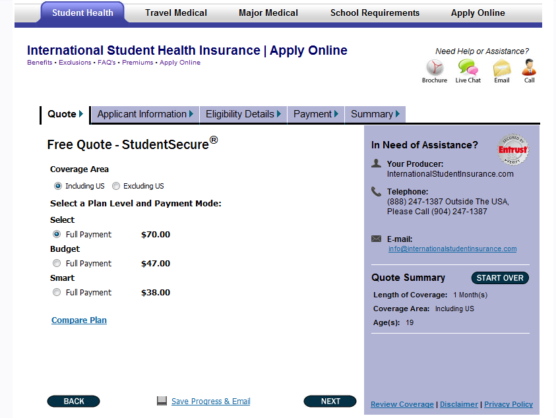This screenshot has height=418, width=556.
Task: Open the Premiums link
Action: [138, 63]
